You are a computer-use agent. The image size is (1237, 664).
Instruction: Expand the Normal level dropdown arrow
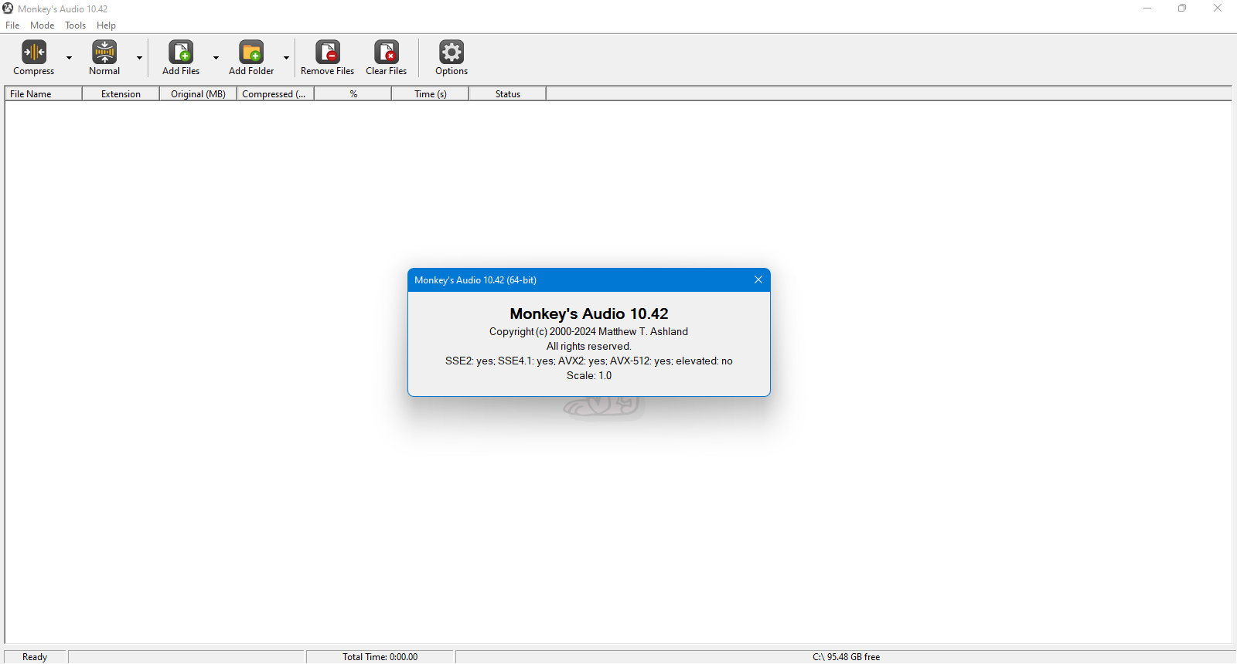(x=139, y=58)
